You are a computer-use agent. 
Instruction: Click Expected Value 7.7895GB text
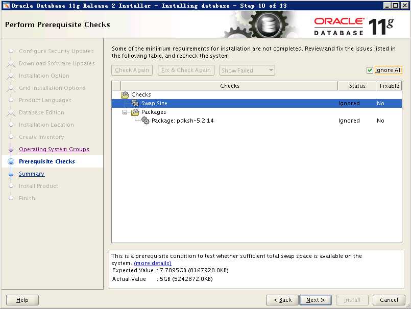pyautogui.click(x=171, y=271)
